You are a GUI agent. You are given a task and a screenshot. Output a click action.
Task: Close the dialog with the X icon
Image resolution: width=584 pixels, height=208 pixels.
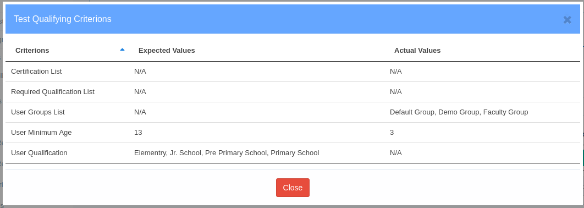pyautogui.click(x=567, y=20)
